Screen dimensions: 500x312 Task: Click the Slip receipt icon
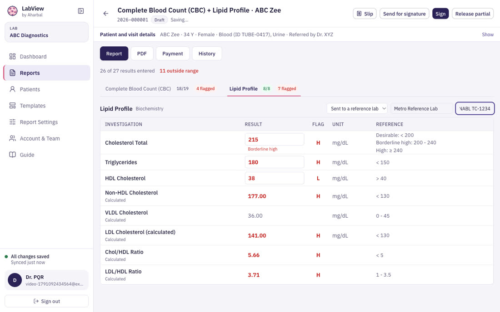(359, 14)
